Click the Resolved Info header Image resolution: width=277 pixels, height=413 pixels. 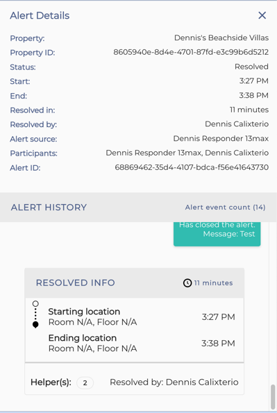(135, 283)
